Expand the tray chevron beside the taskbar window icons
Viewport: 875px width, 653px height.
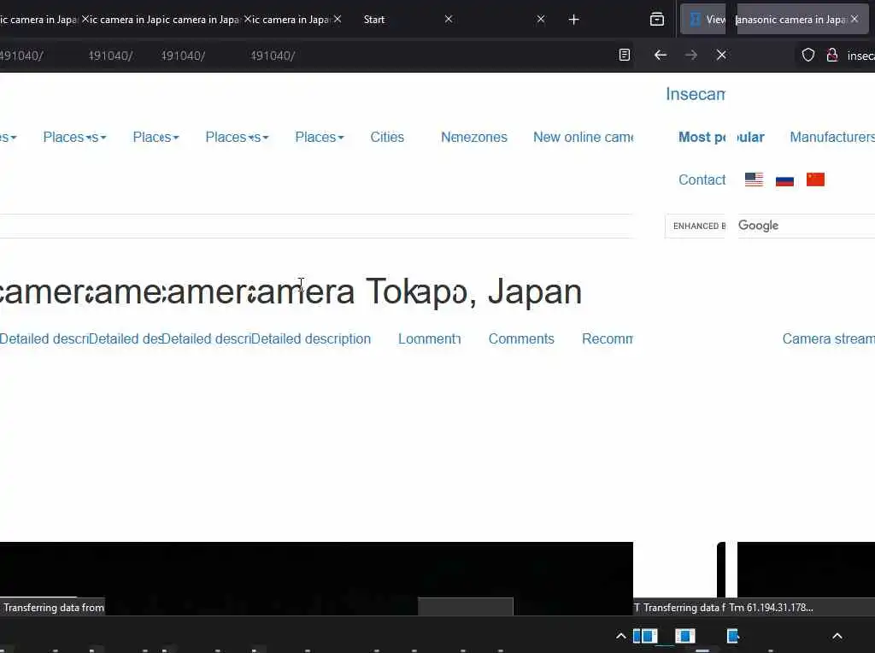coord(620,636)
